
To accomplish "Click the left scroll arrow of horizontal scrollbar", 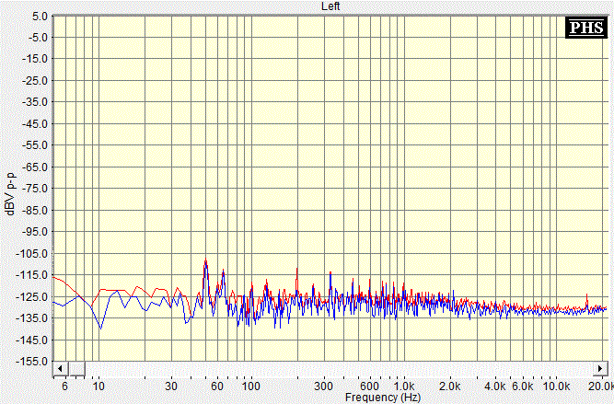I will pos(60,369).
